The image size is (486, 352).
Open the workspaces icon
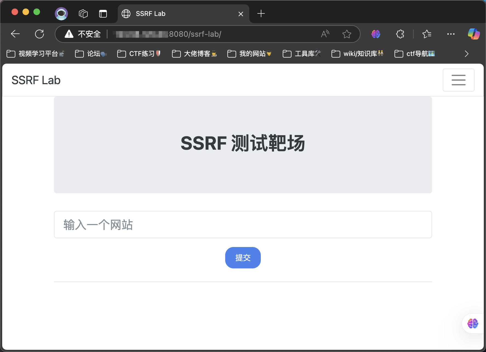(x=83, y=13)
